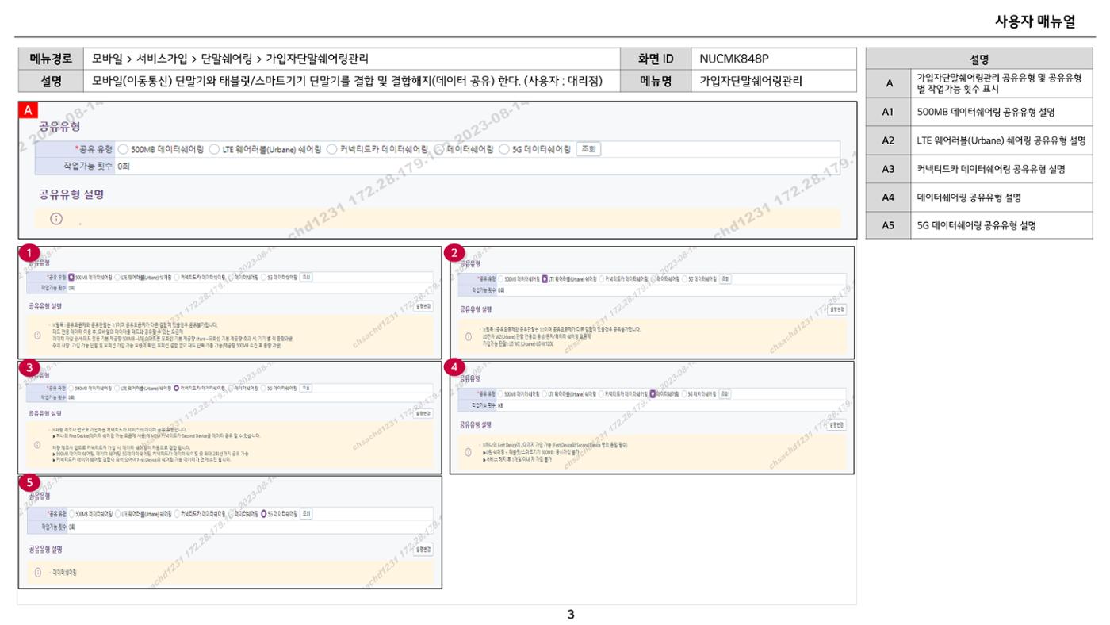Click the NUCMK848P screen ID cell
1110x625 pixels.
(x=774, y=59)
